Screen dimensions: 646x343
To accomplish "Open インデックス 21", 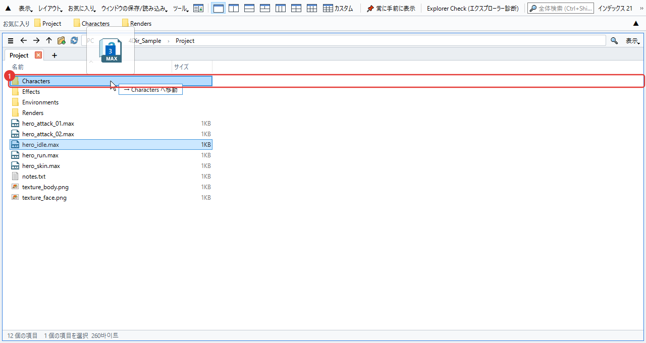I will [x=615, y=9].
